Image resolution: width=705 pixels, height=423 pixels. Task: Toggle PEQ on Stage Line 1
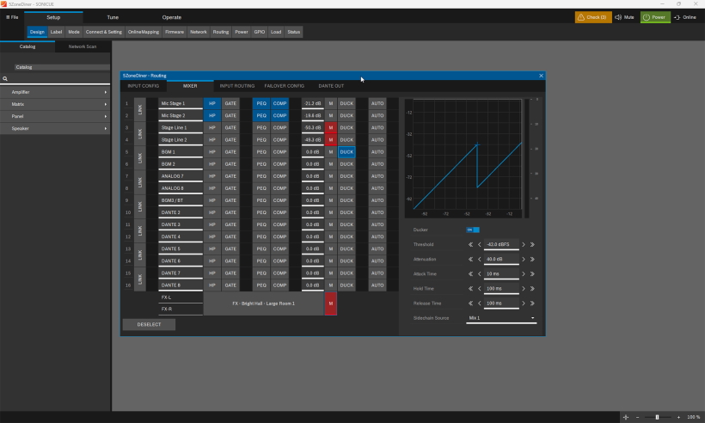(x=261, y=127)
